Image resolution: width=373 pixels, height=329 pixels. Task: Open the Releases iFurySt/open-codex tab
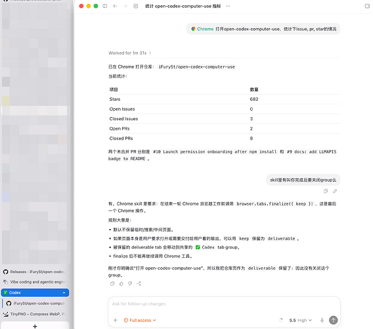34,272
